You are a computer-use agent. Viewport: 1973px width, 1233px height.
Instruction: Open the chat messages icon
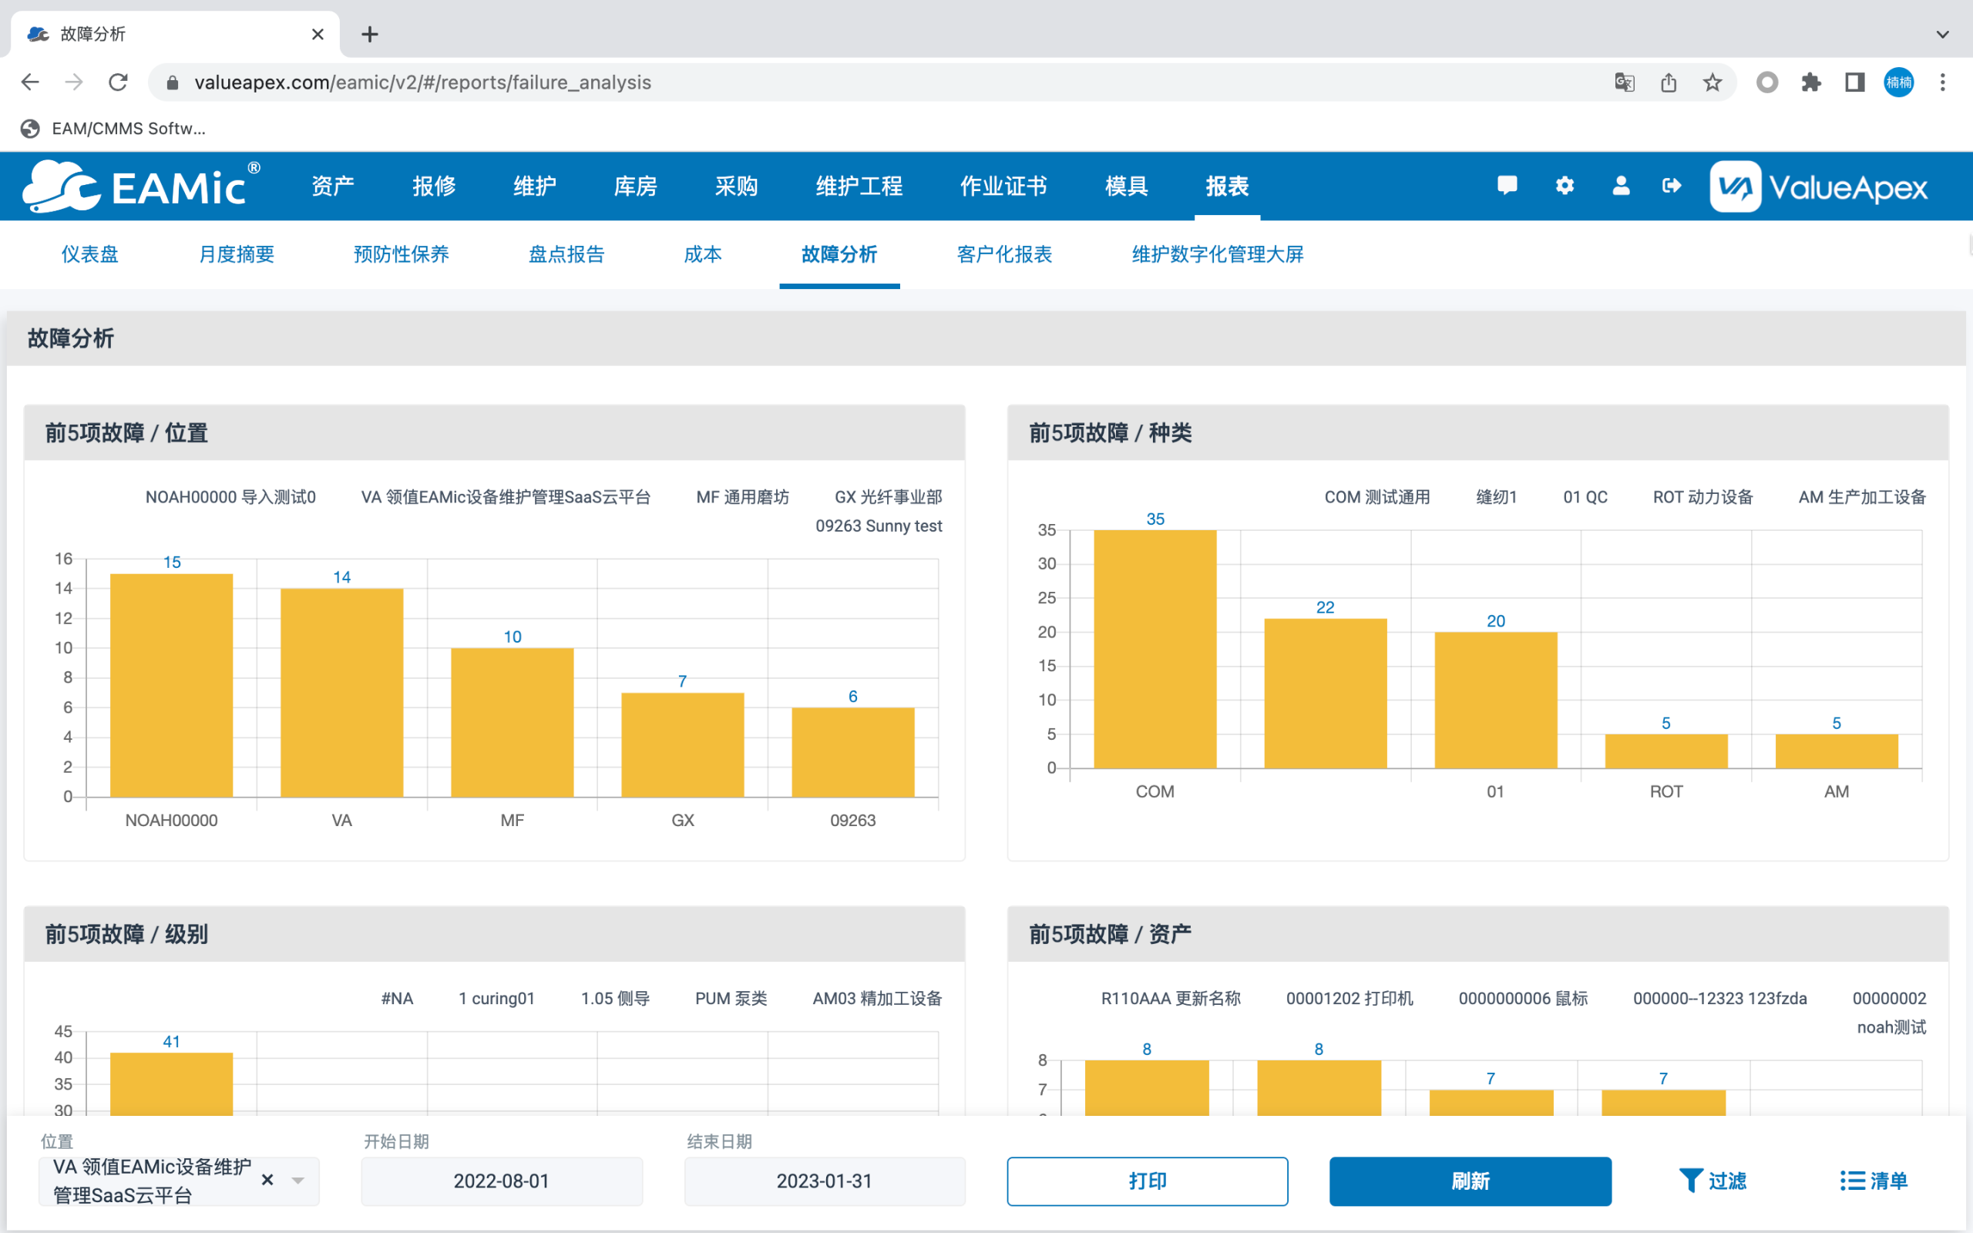point(1507,186)
